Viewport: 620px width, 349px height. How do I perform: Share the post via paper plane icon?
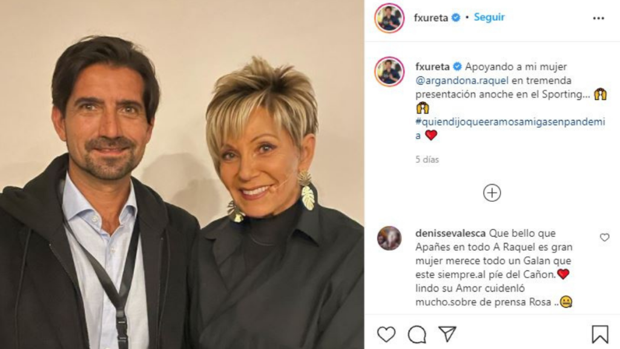point(447,334)
